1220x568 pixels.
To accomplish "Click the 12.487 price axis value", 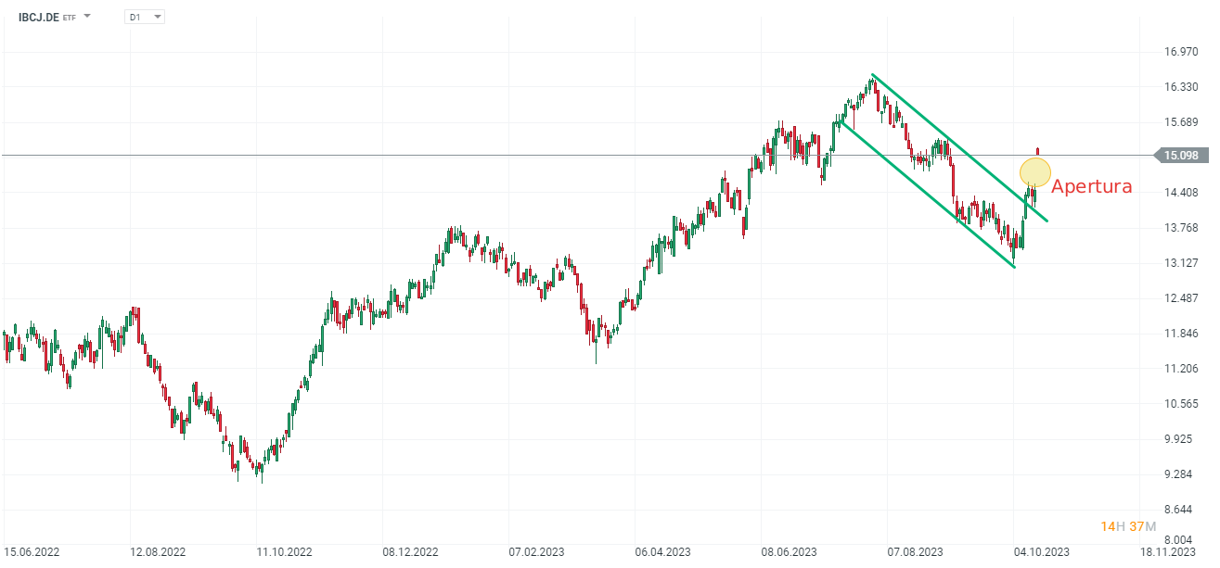I will (1181, 298).
